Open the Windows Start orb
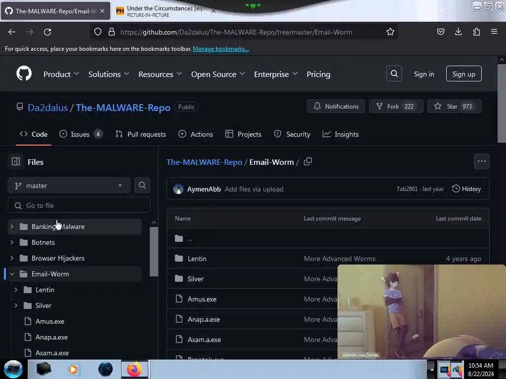Screen dimensions: 506x379 (x=13, y=369)
